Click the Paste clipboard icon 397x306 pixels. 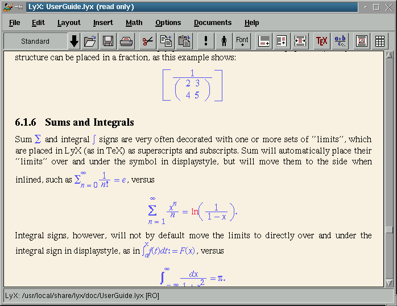pyautogui.click(x=184, y=41)
